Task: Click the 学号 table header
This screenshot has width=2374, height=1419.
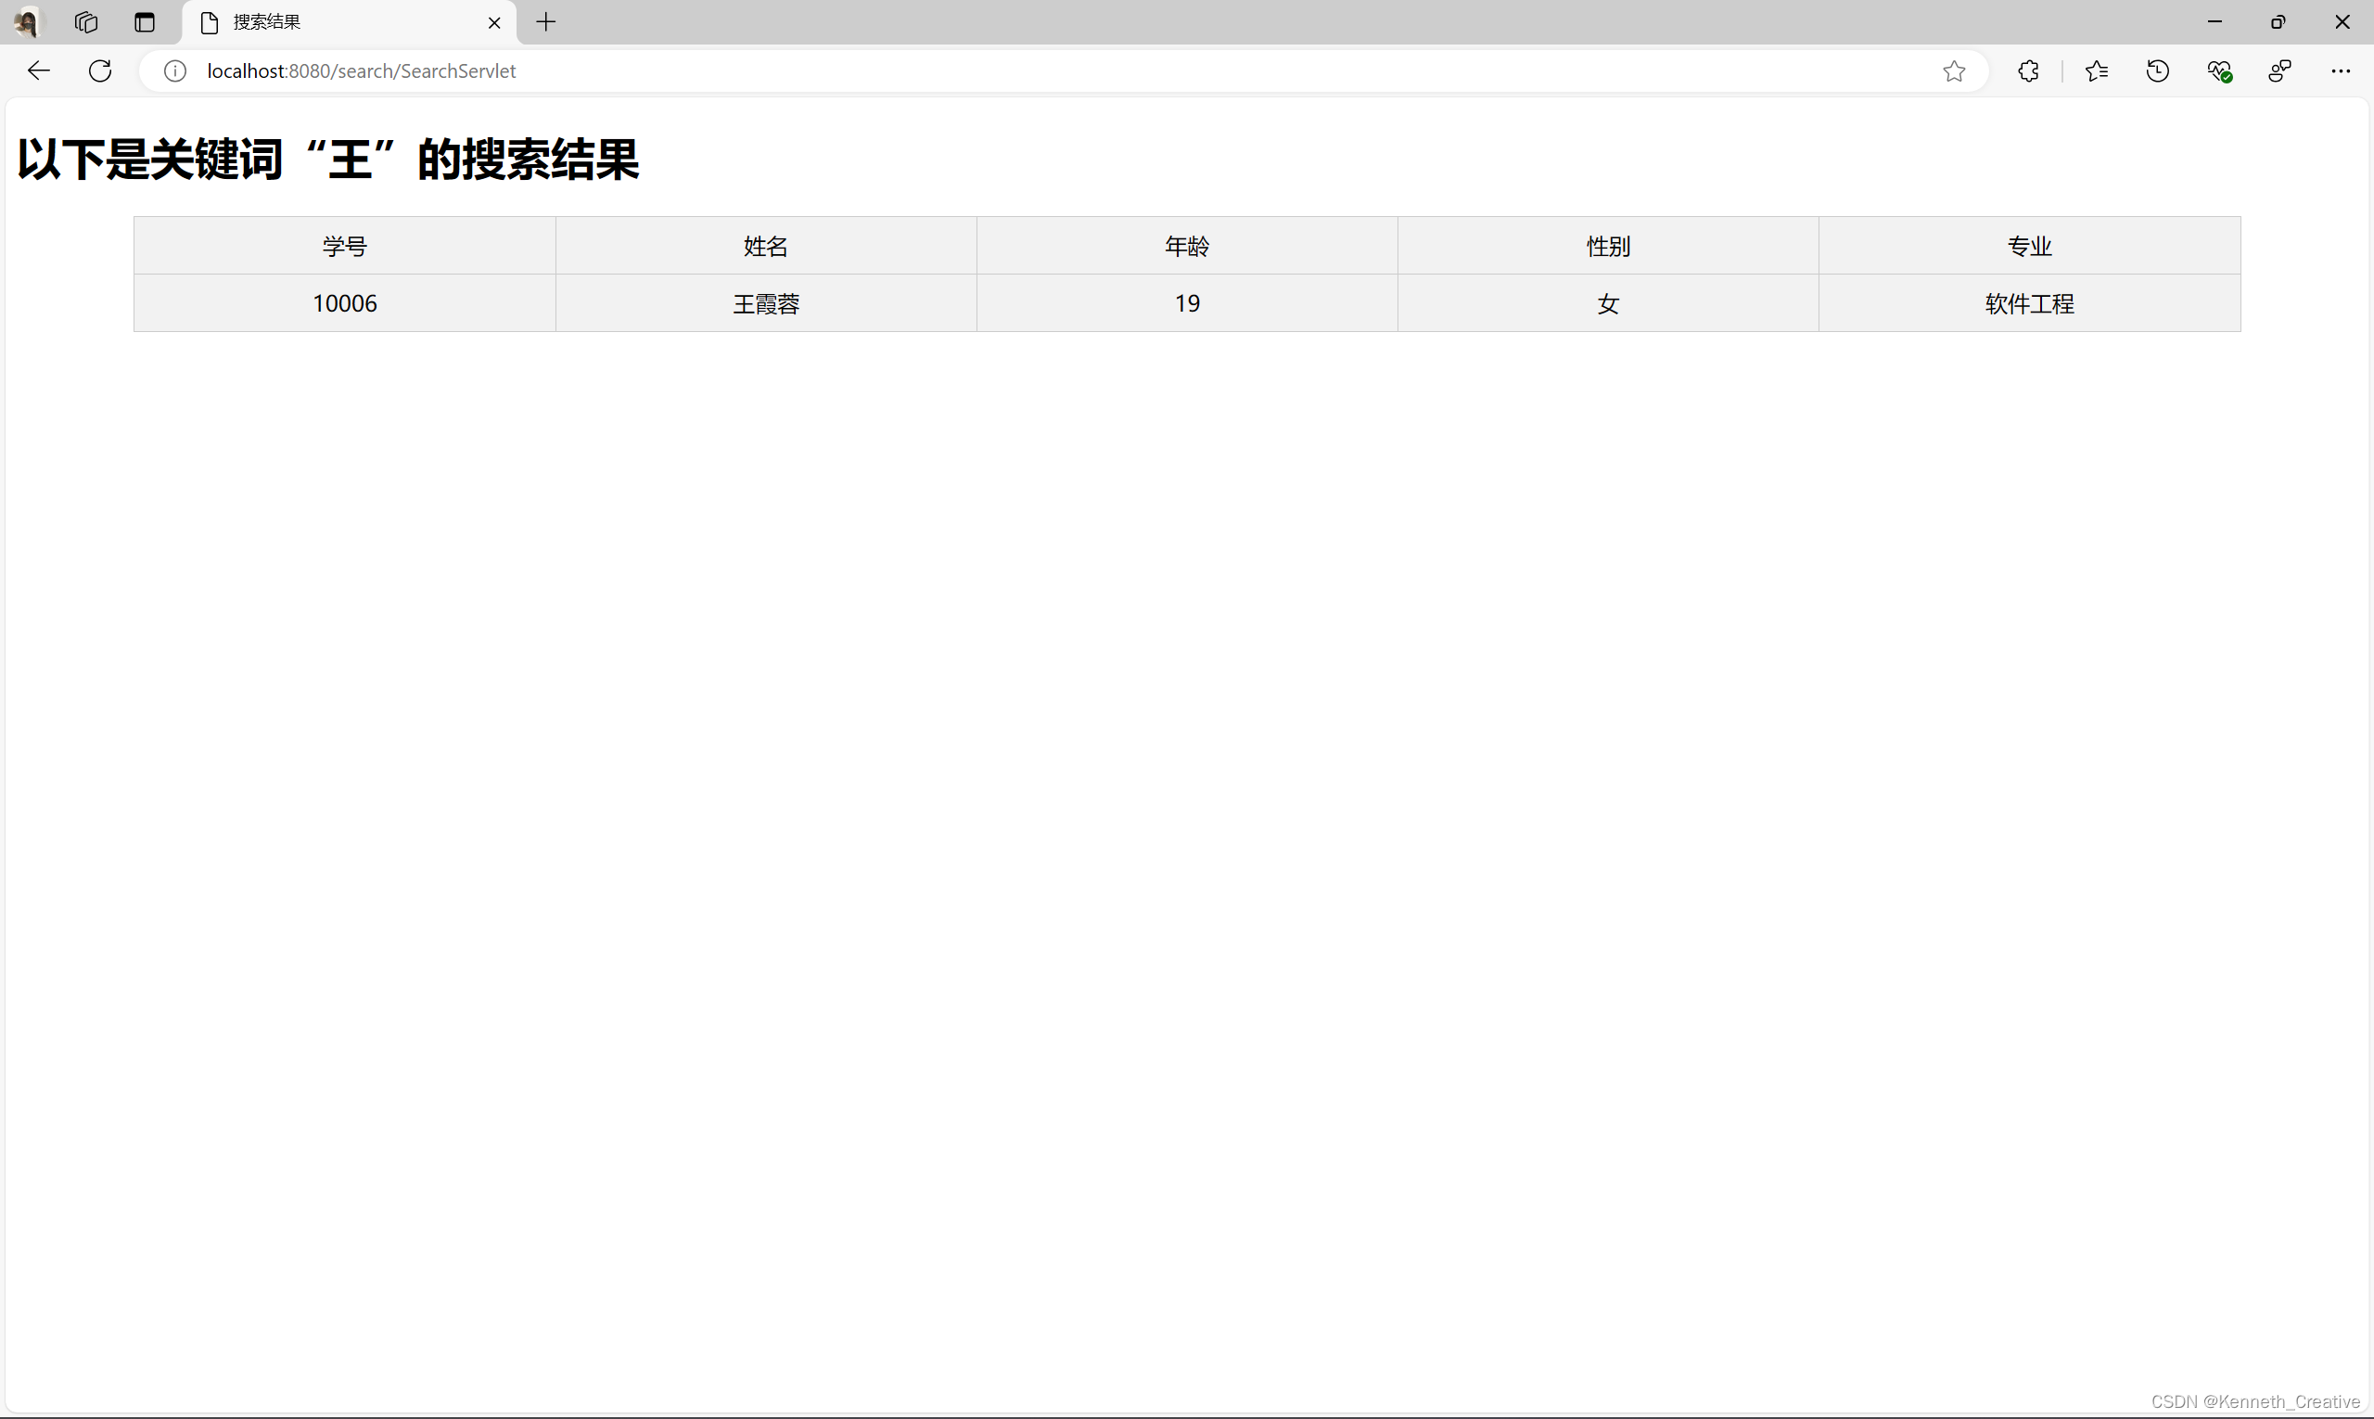Action: [344, 246]
